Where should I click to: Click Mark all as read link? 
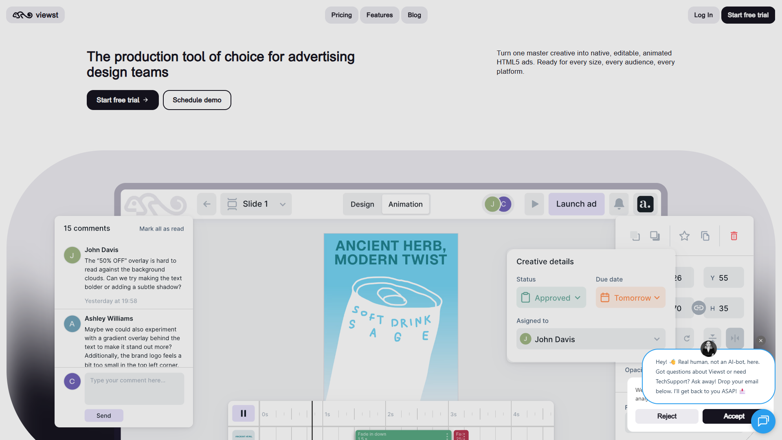[161, 229]
